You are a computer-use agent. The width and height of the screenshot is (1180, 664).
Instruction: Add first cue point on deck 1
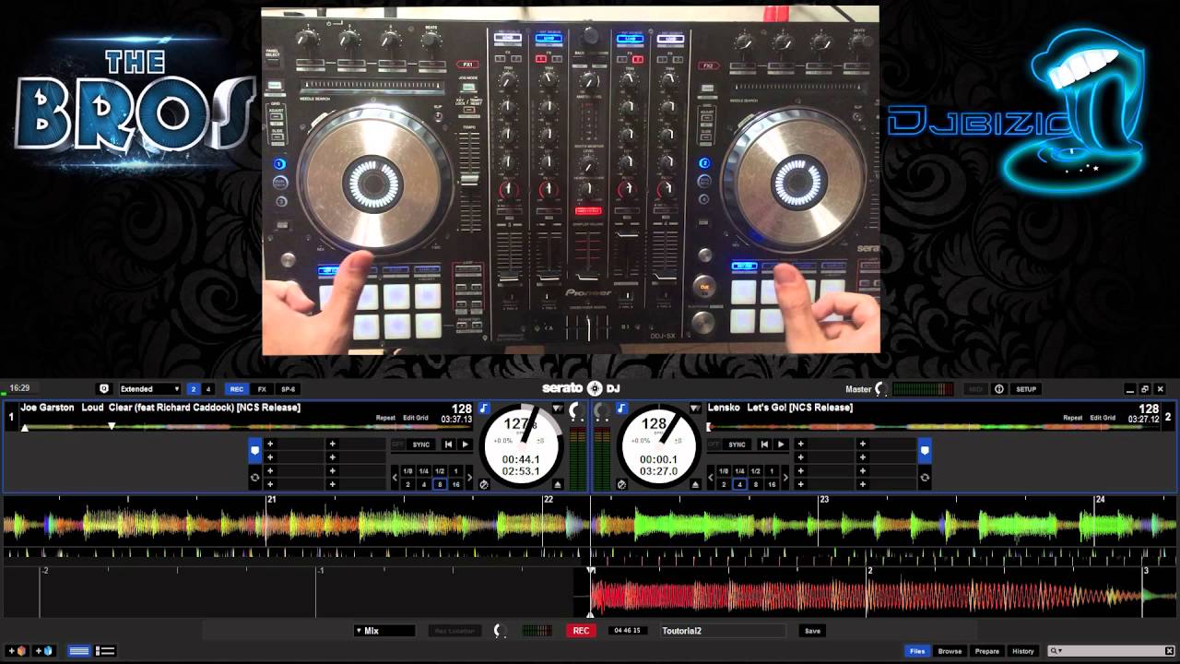pyautogui.click(x=270, y=444)
